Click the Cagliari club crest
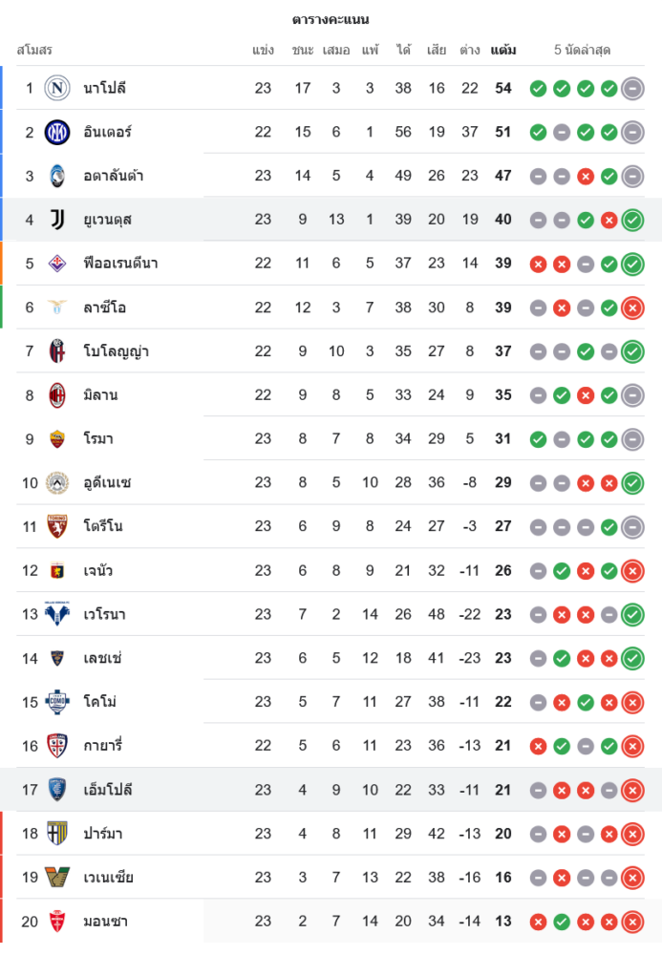 pos(57,746)
